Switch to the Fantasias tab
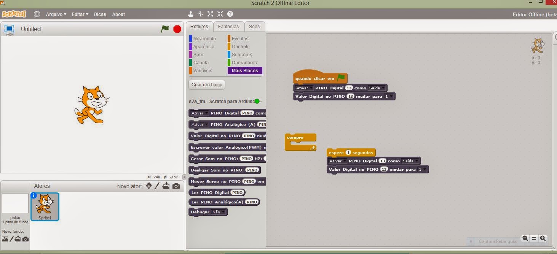The width and height of the screenshot is (557, 254). 228,26
